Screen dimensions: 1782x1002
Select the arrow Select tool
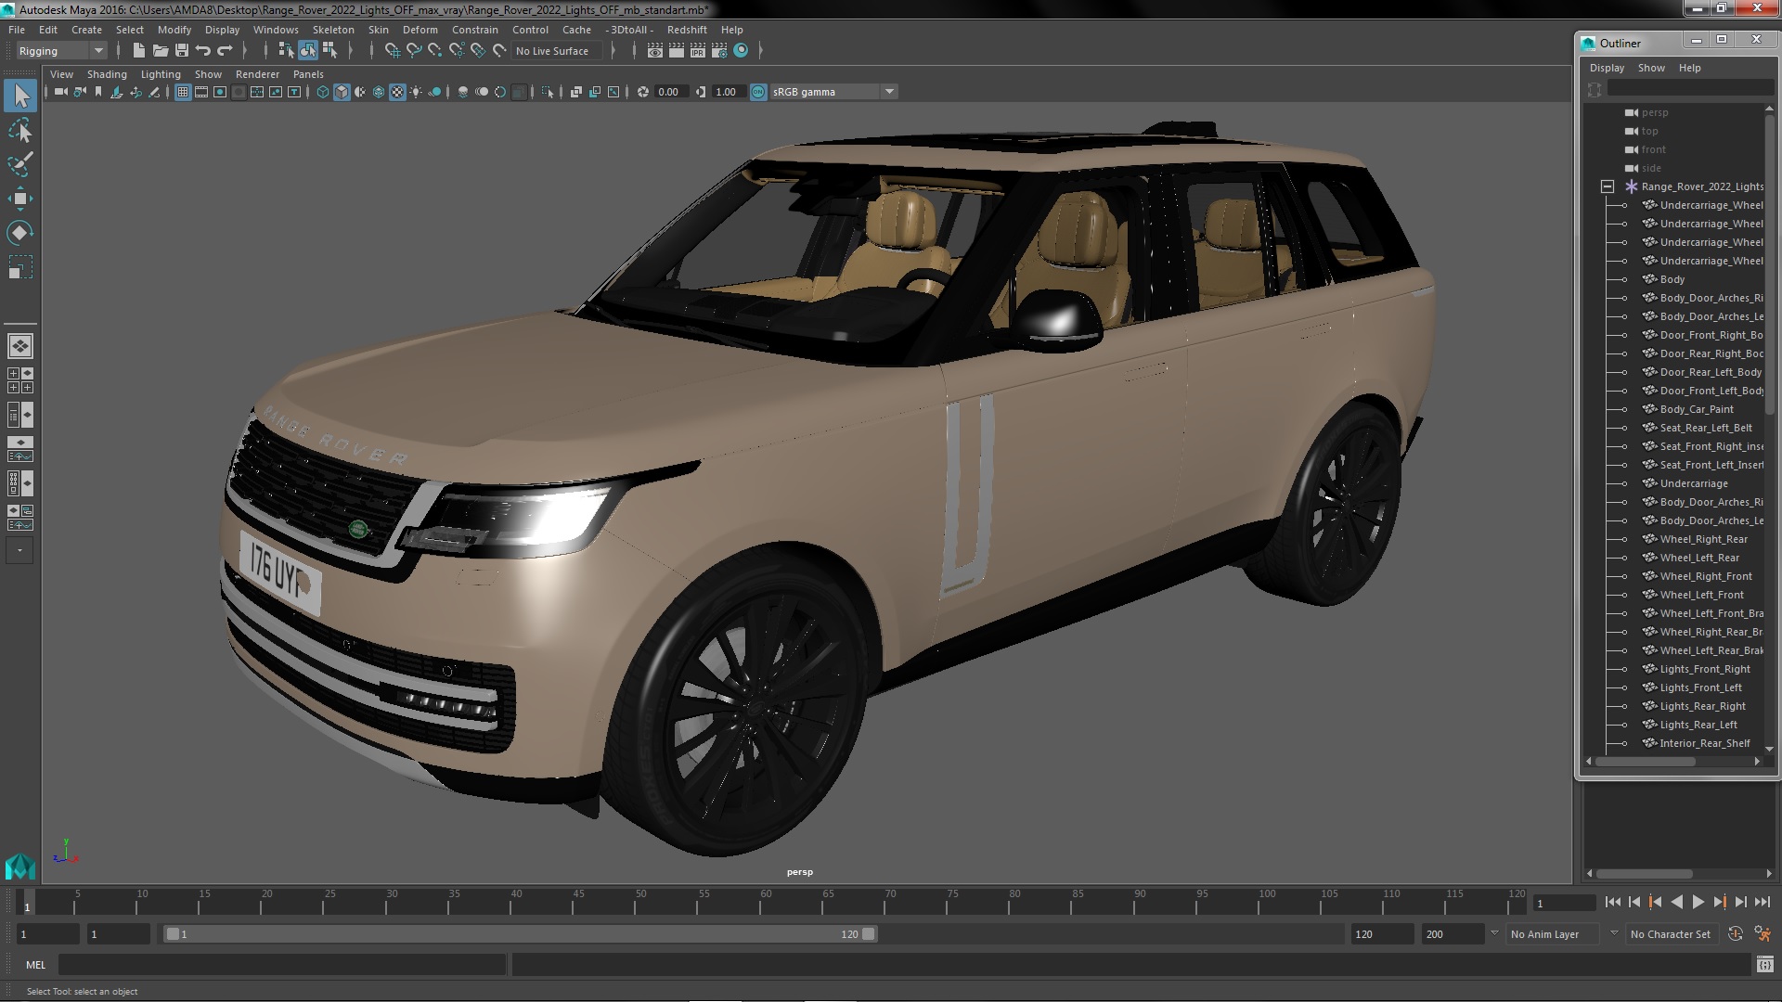tap(20, 96)
